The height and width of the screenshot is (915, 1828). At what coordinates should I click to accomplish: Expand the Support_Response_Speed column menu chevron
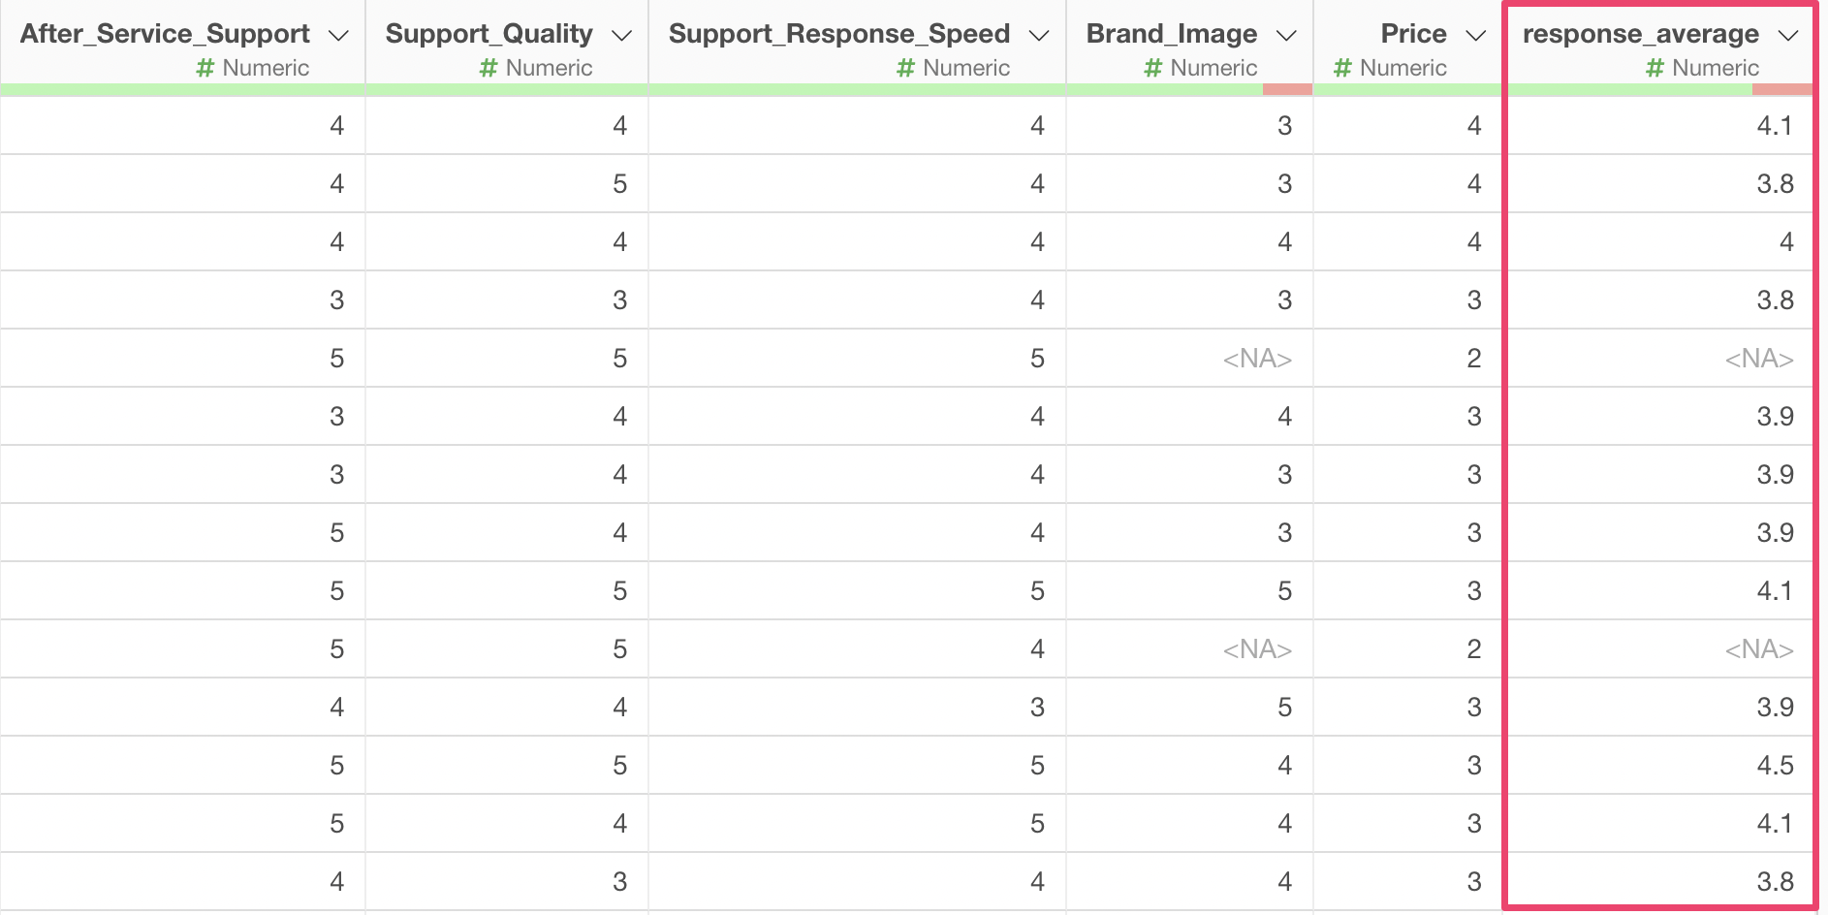point(1039,36)
